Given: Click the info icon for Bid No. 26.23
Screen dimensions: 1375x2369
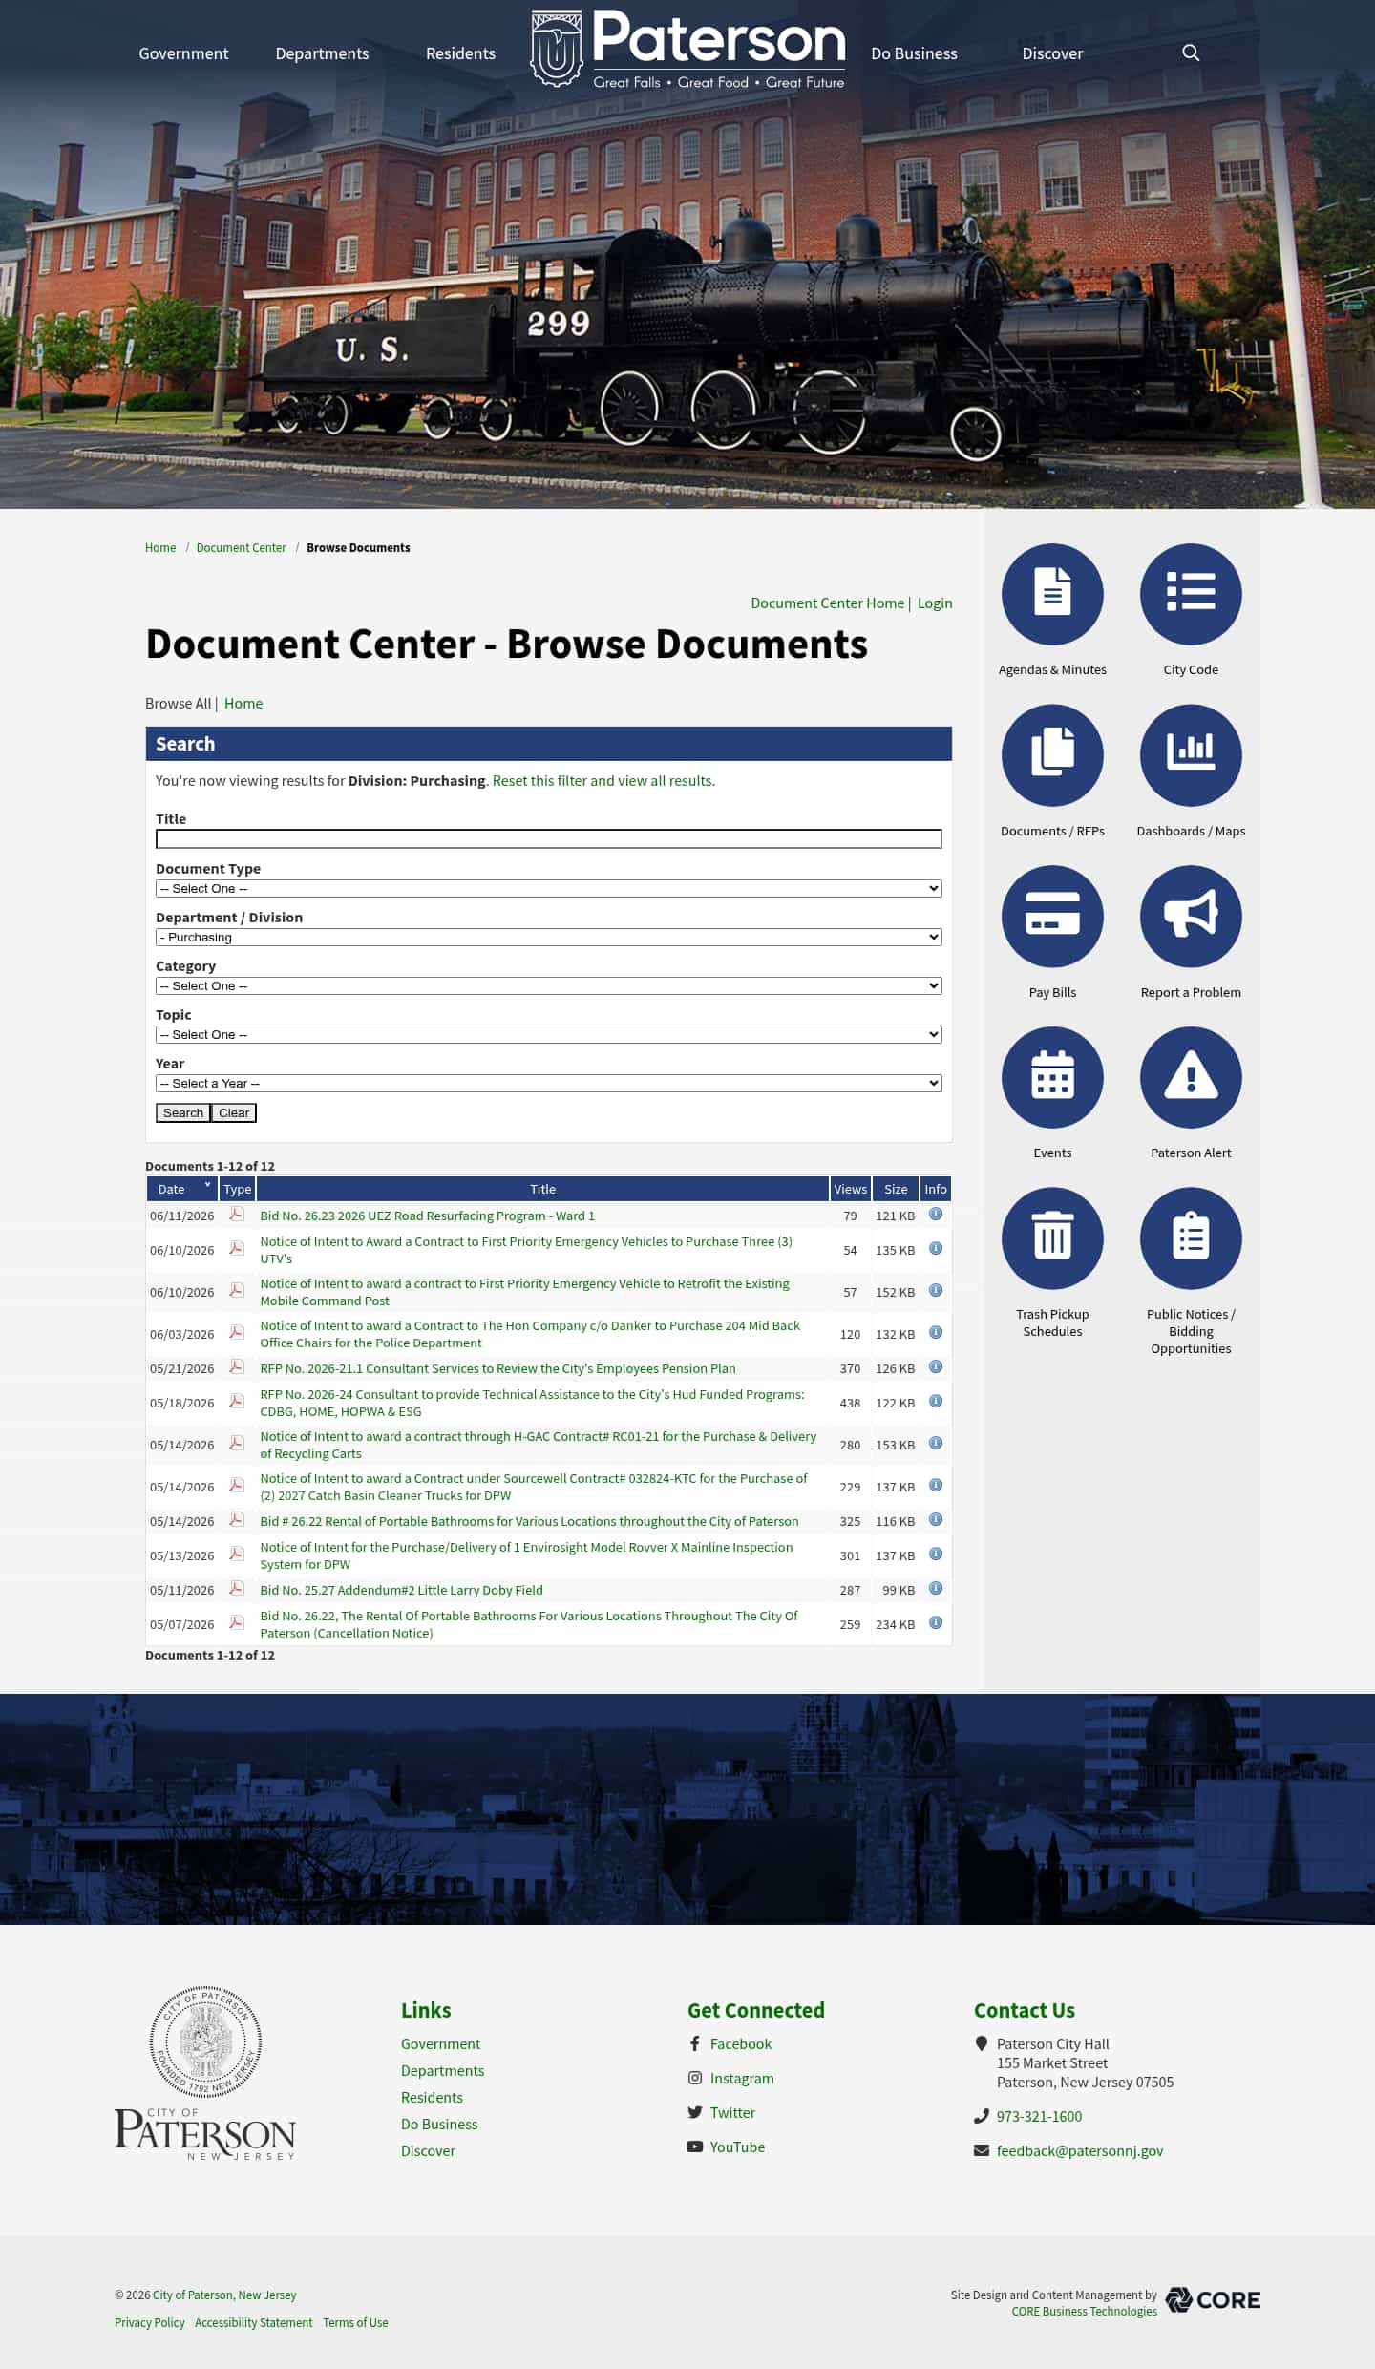Looking at the screenshot, I should tap(936, 1215).
